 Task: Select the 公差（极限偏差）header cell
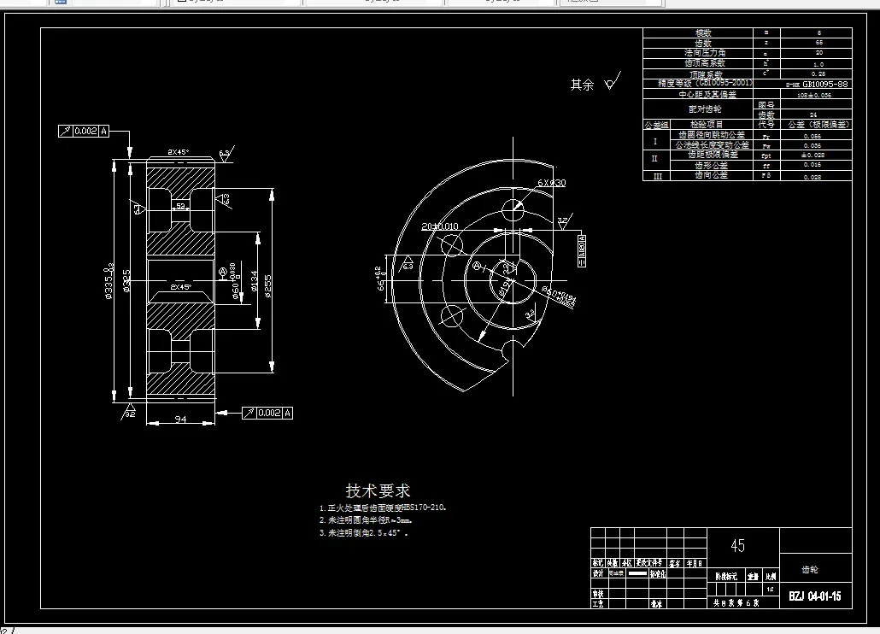(817, 125)
